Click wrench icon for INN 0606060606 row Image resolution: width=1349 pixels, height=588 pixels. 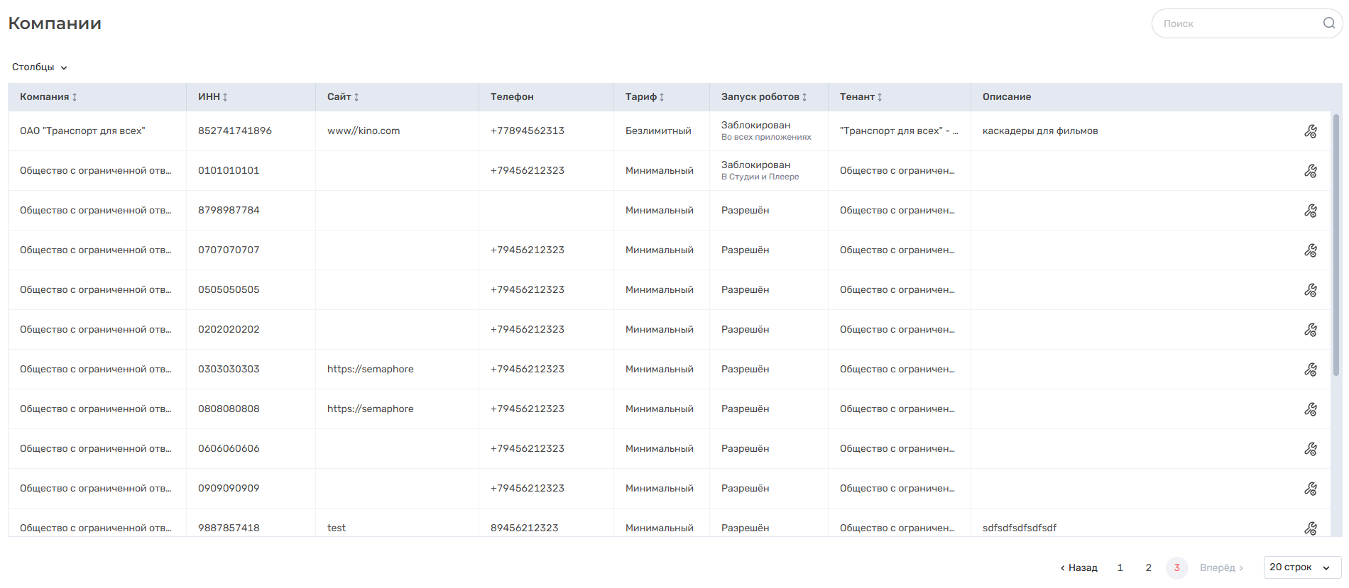pos(1311,449)
